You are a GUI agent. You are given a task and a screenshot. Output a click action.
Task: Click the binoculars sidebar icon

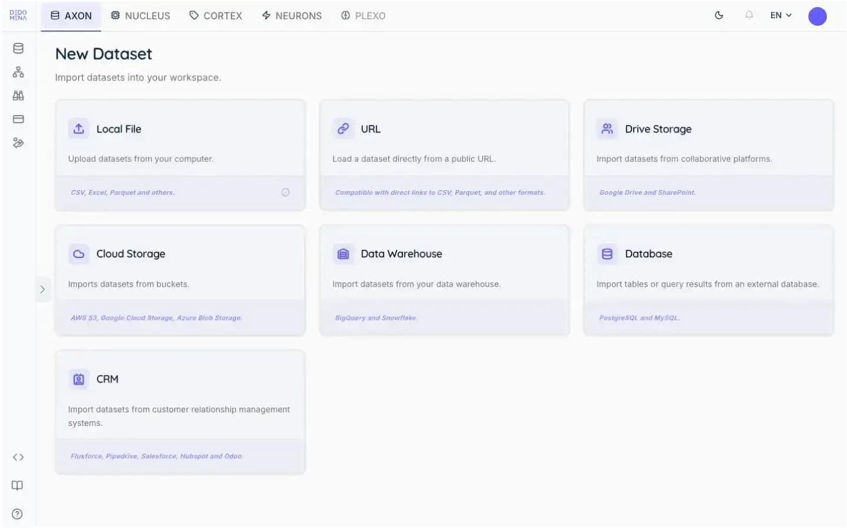coord(18,96)
